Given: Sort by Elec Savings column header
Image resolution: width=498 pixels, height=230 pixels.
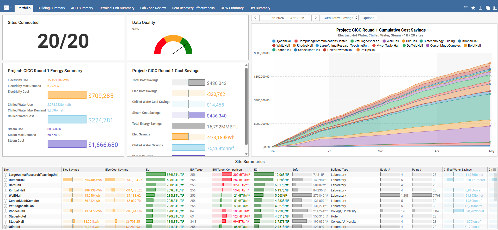Looking at the screenshot, I should (83, 170).
